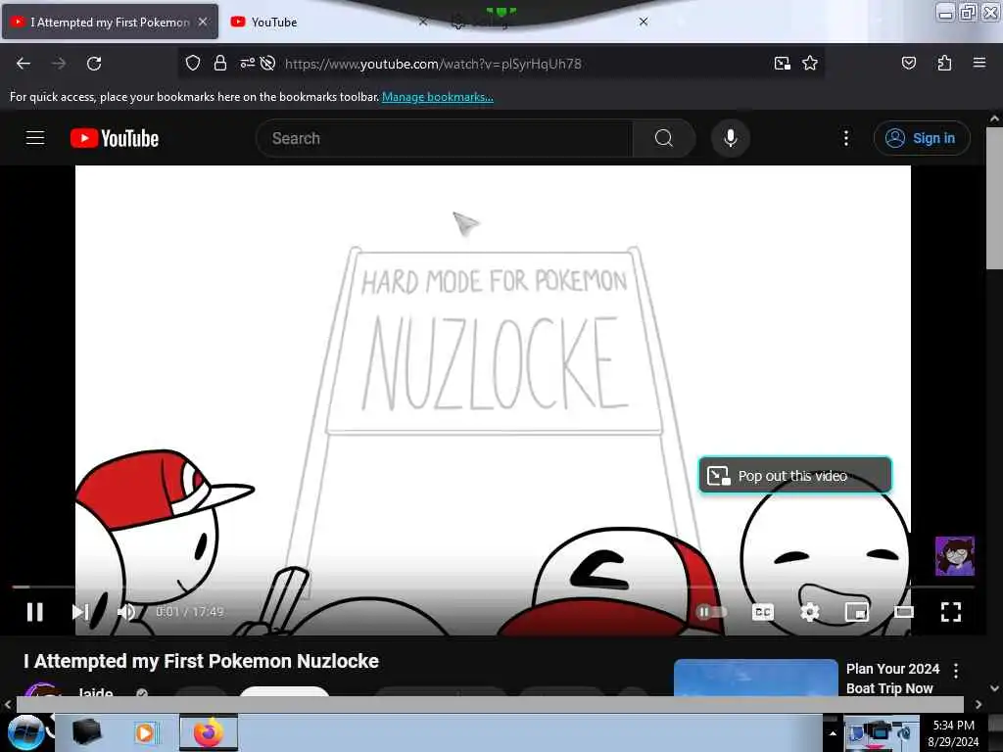This screenshot has height=752, width=1003.
Task: Click Pop out this video button
Action: 795,476
